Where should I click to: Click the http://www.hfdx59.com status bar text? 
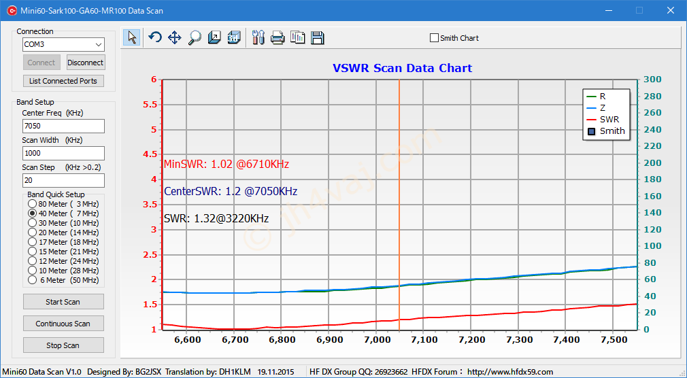[510, 372]
